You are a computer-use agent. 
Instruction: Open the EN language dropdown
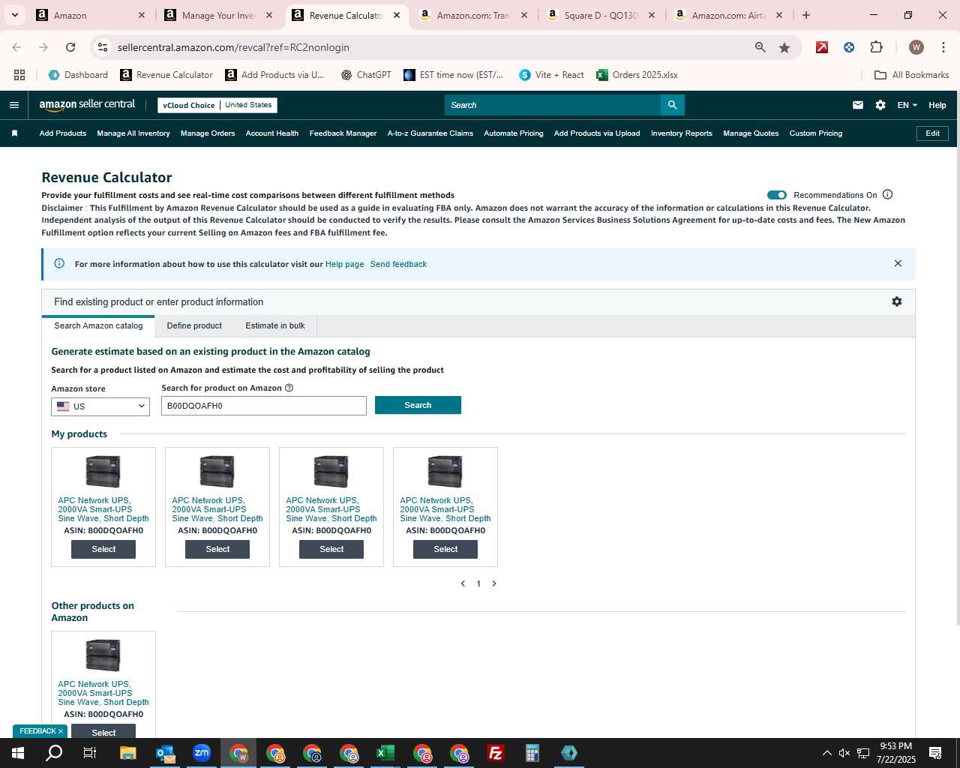coord(907,105)
